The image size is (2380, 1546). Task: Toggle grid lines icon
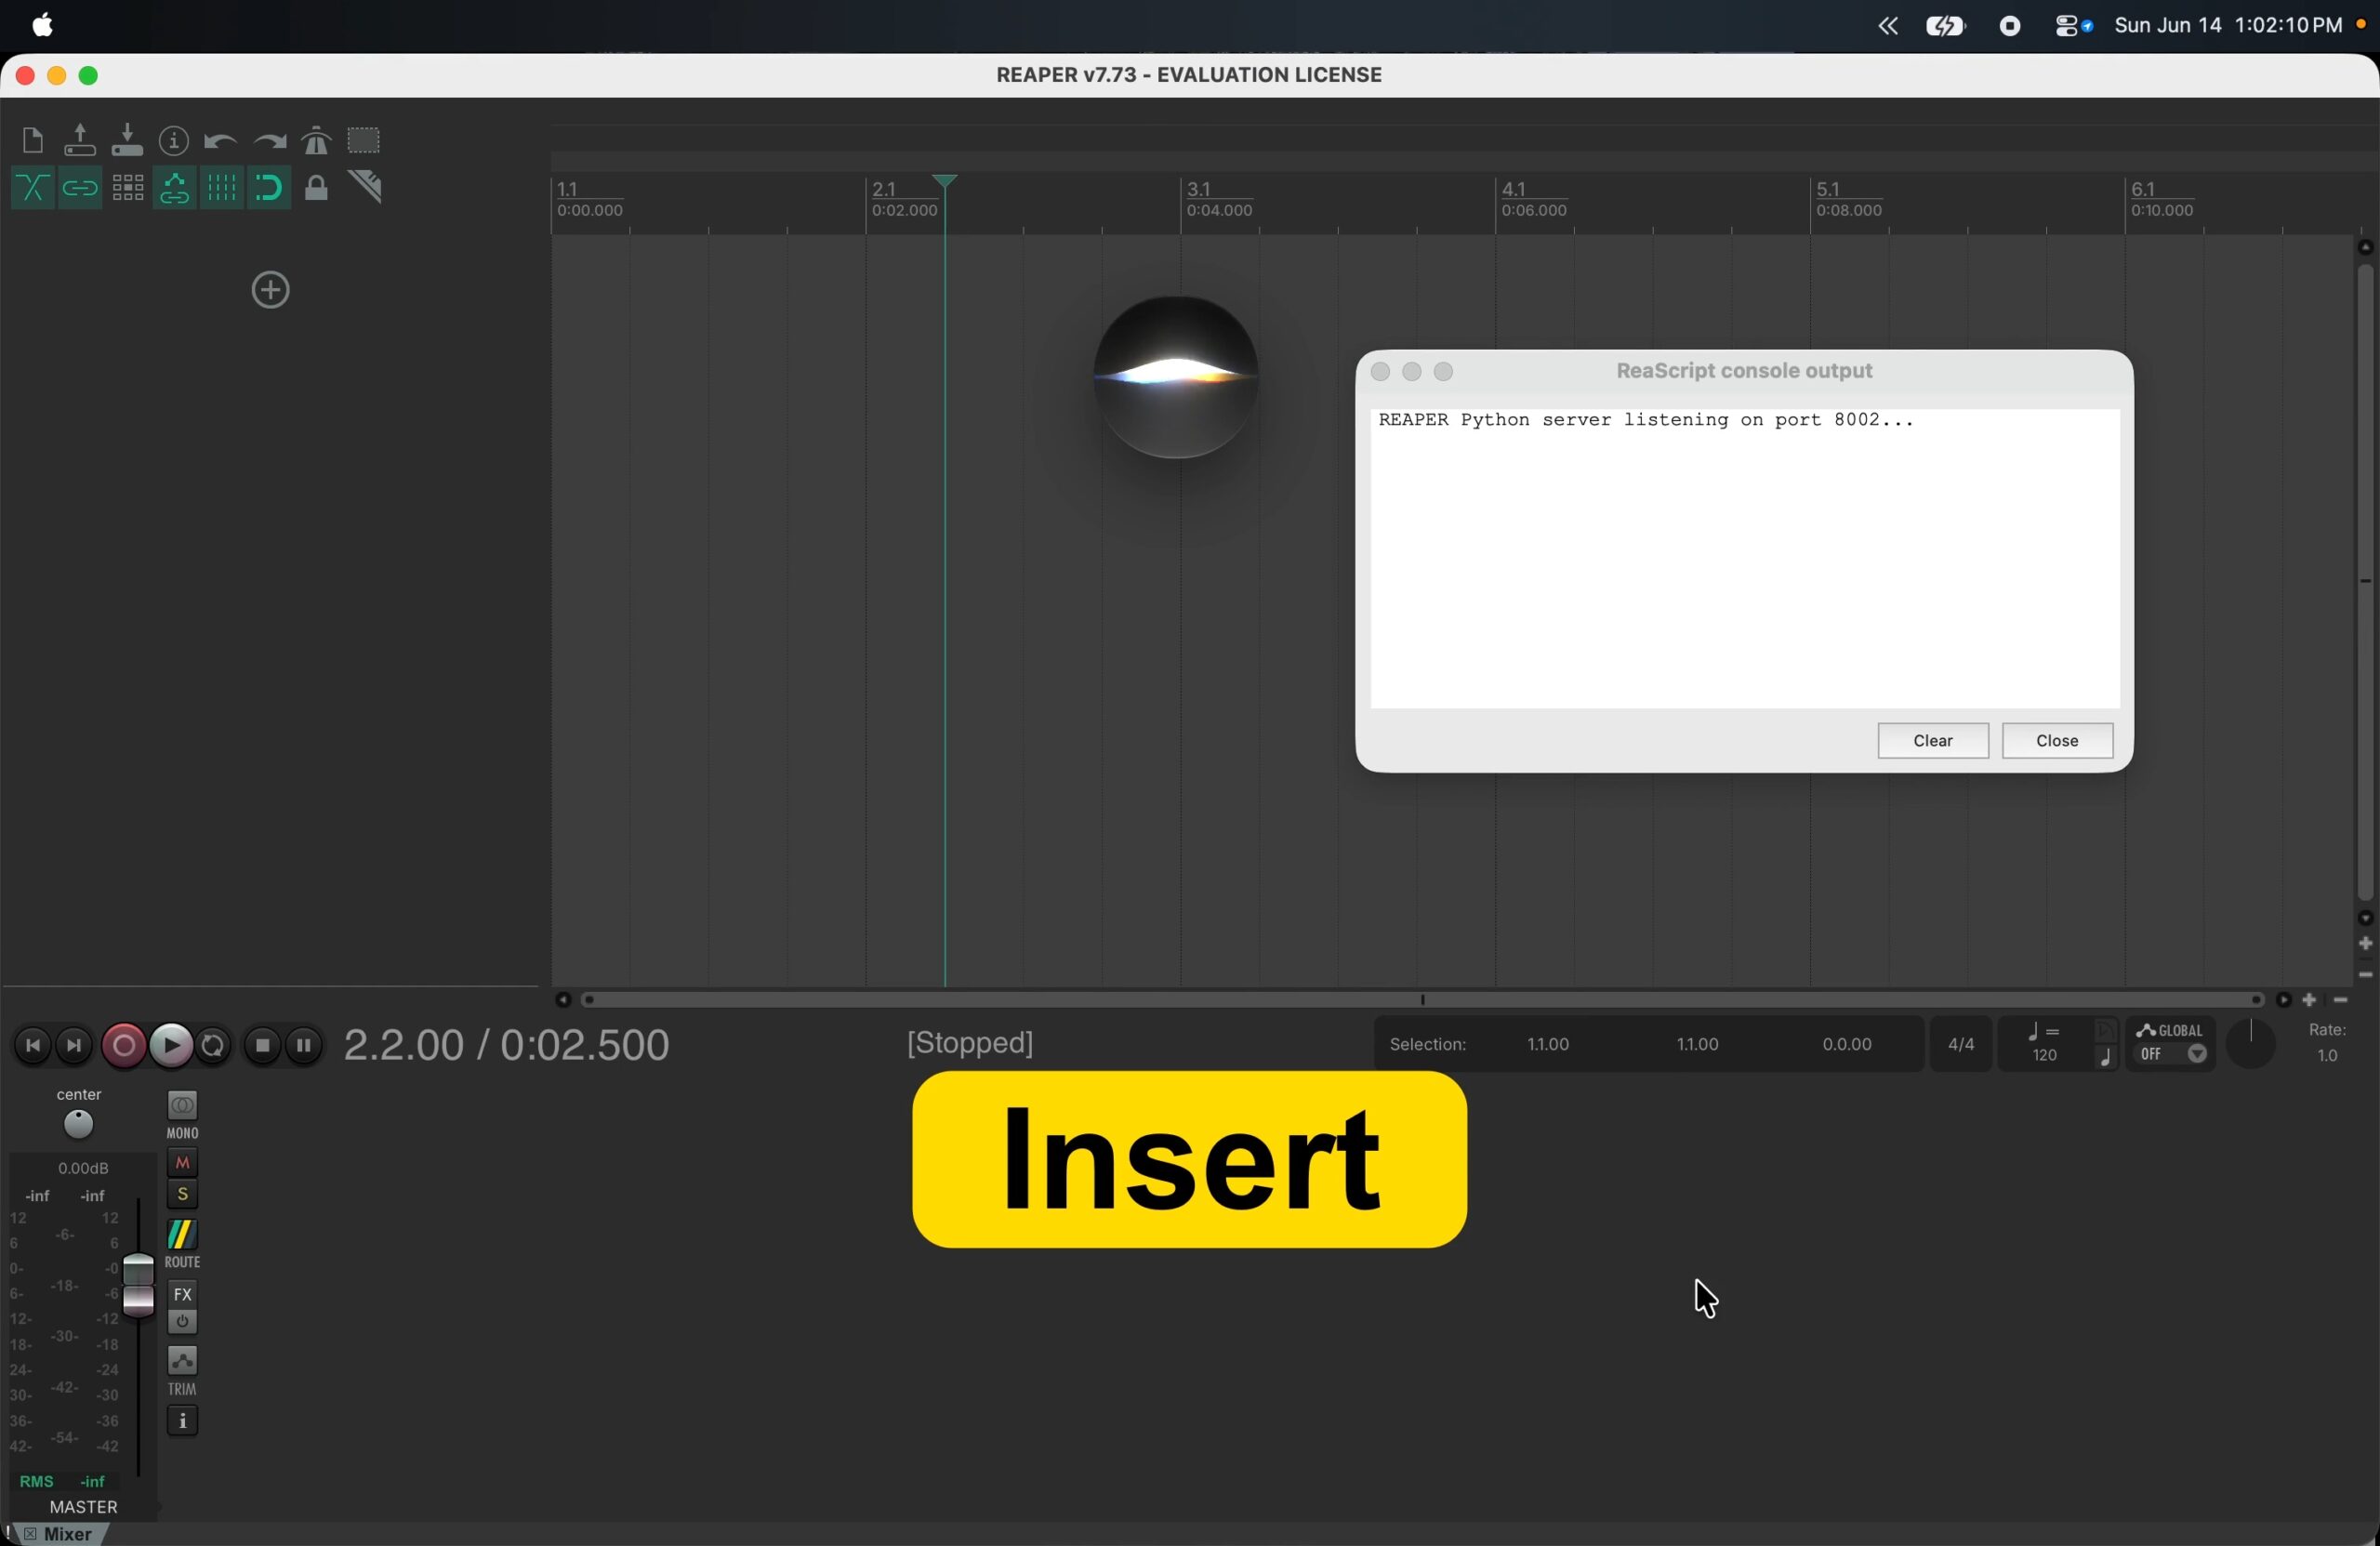[222, 188]
